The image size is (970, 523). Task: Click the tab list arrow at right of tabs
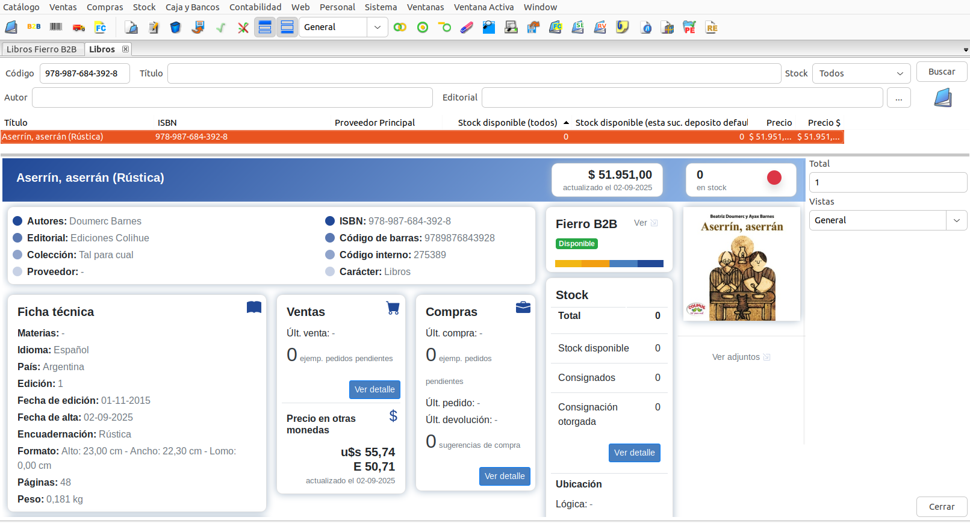click(965, 50)
